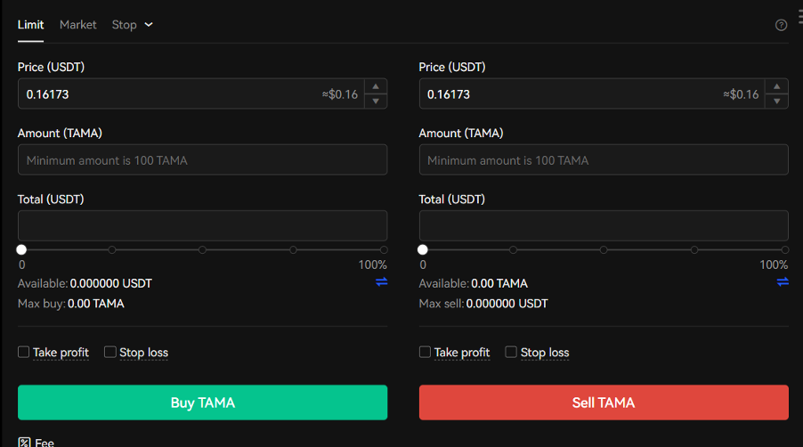Increase the buy price with up arrow
This screenshot has height=447, width=803.
pyautogui.click(x=376, y=86)
